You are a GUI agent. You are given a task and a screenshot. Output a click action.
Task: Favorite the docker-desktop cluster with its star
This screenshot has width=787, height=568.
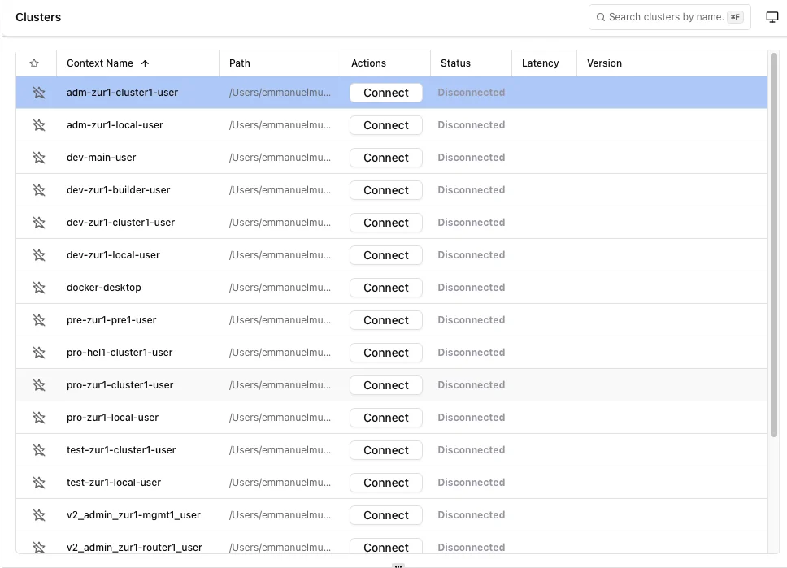coord(37,287)
